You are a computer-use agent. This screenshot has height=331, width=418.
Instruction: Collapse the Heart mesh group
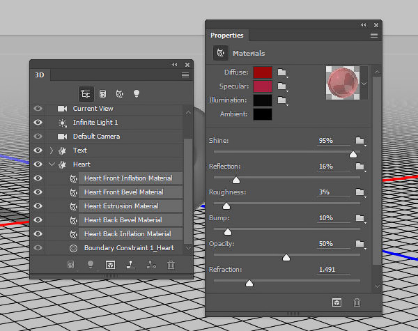[x=52, y=164]
